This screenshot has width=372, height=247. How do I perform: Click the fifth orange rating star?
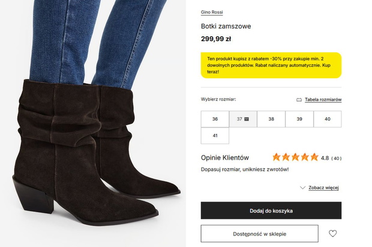click(314, 157)
